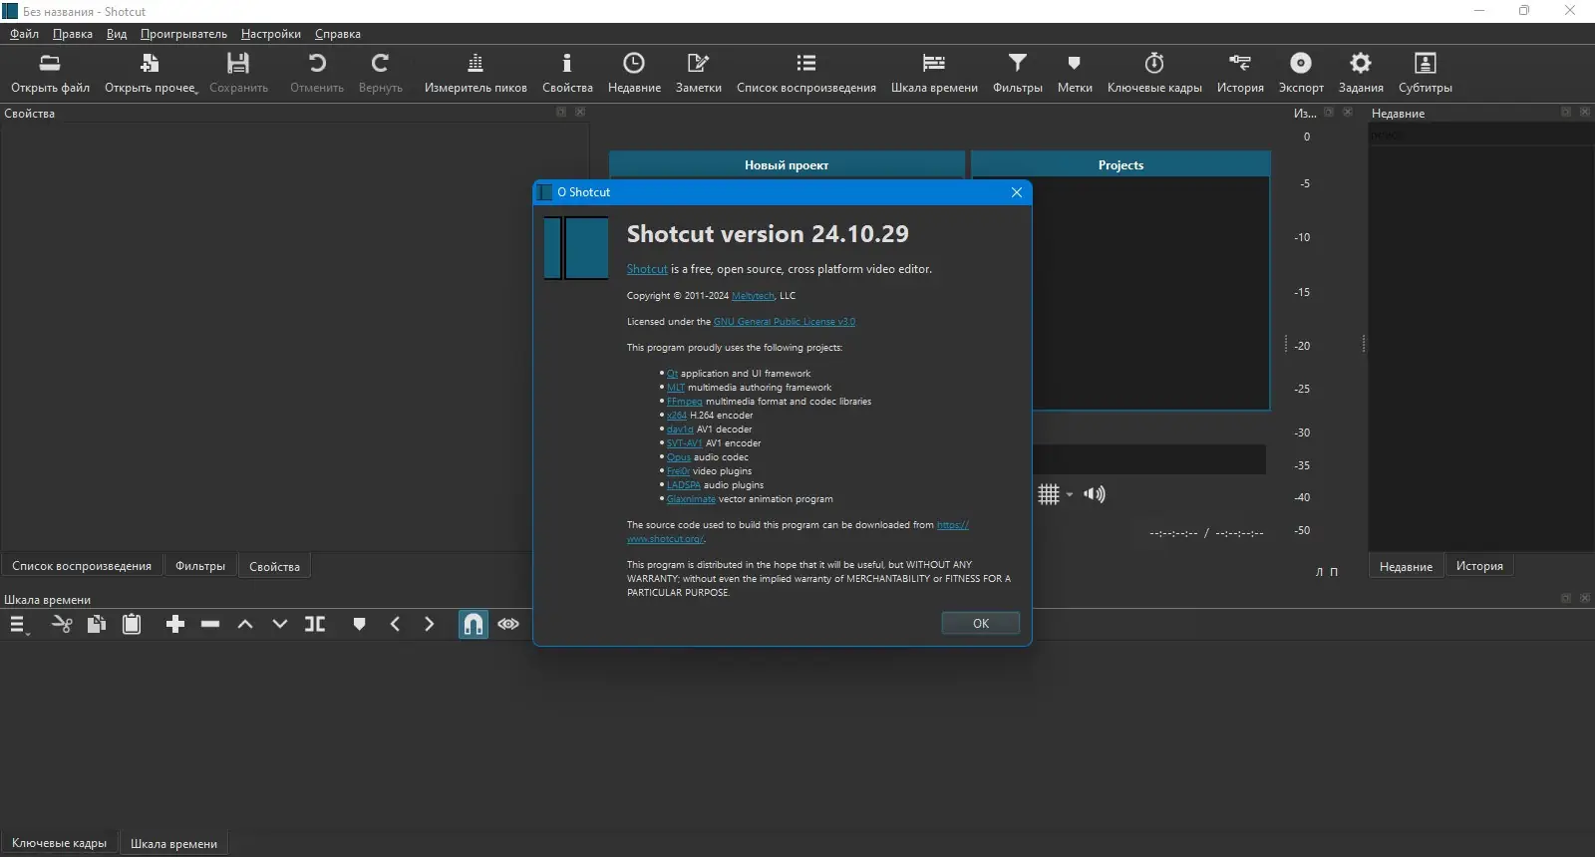Viewport: 1595px width, 857px height.
Task: Click the timeline Split at playhead icon
Action: point(315,625)
